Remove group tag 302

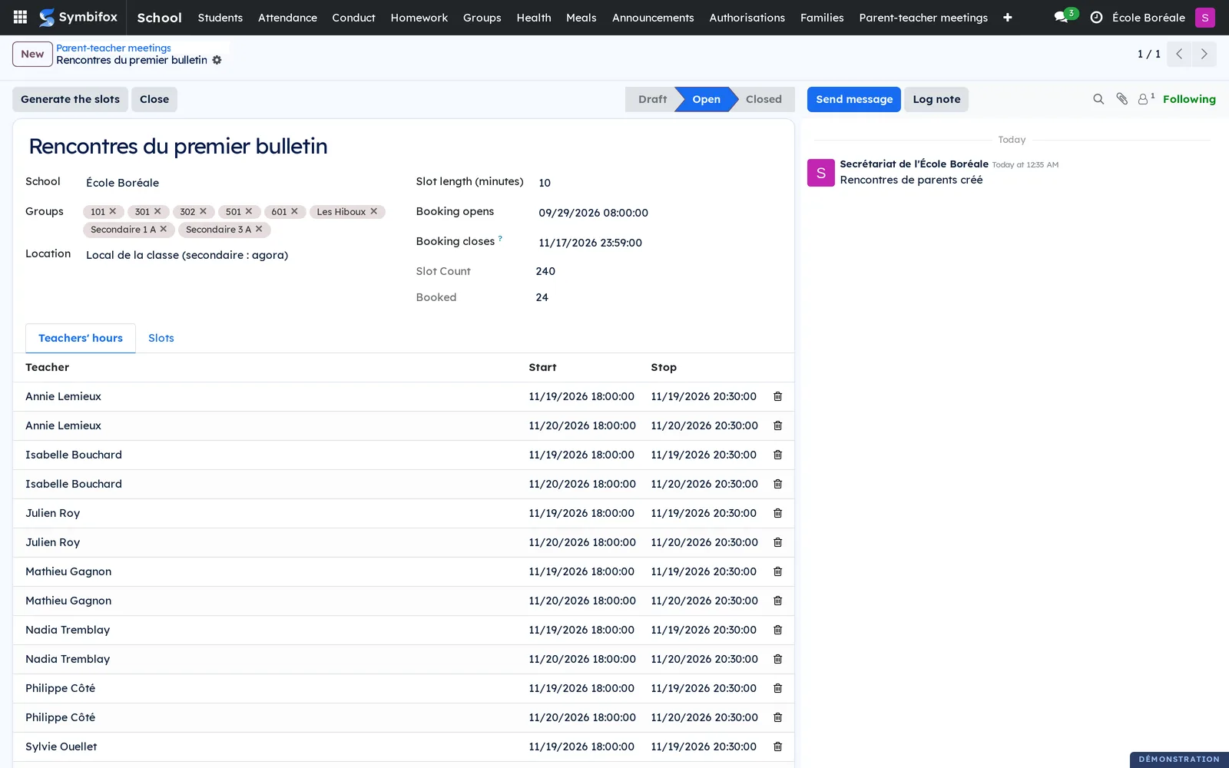pyautogui.click(x=203, y=211)
